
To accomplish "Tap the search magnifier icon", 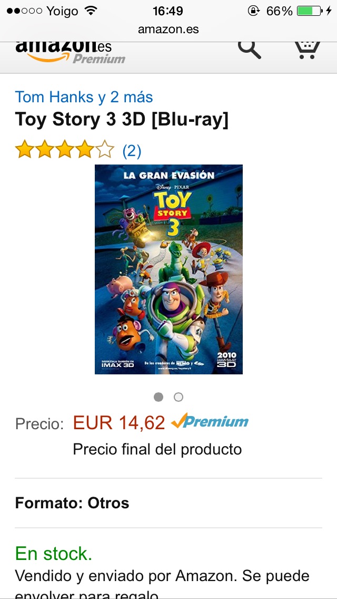I will pos(249,50).
